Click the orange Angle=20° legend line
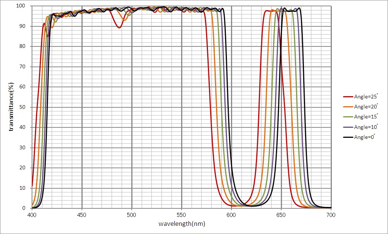 [x=347, y=107]
